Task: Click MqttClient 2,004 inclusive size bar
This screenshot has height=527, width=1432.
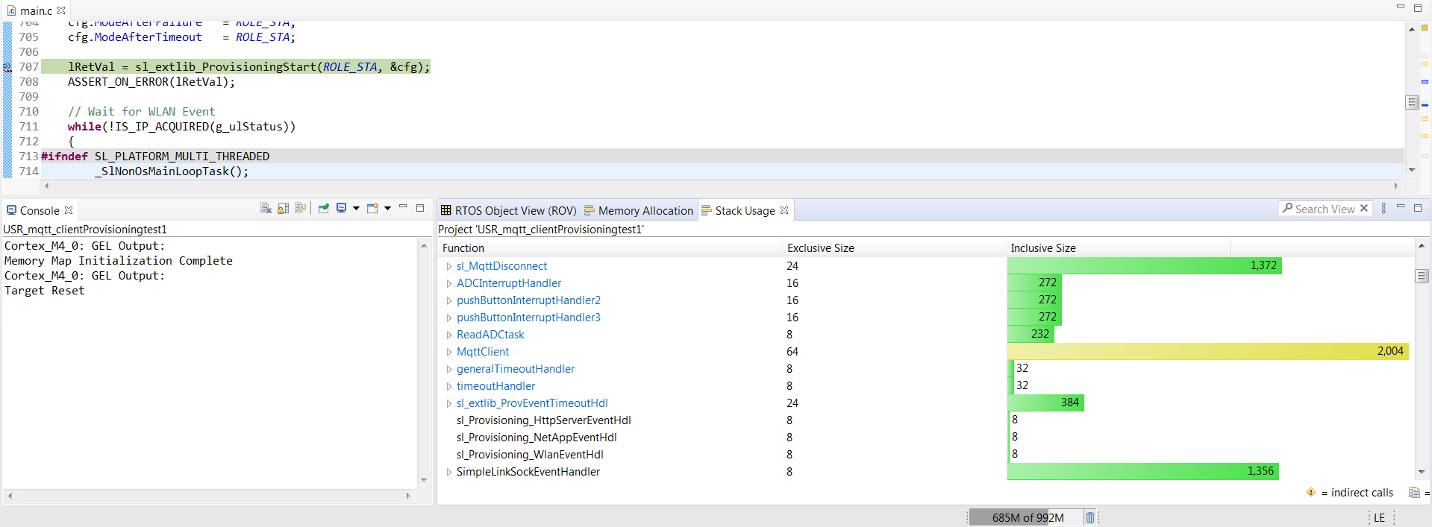Action: point(1207,351)
